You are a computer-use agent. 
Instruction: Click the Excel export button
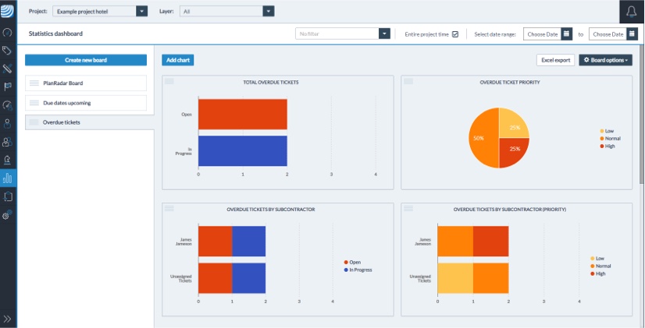[x=555, y=60]
